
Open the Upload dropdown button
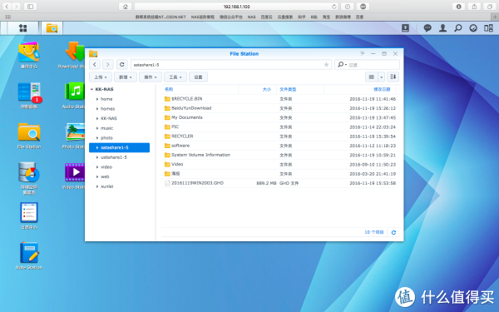[101, 77]
